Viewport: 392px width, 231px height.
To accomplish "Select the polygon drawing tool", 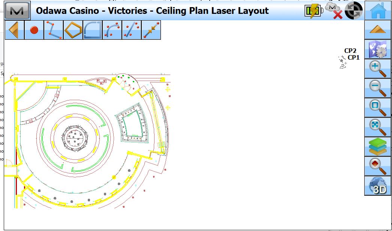I will (73, 29).
